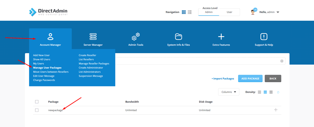Switch navigation to list view icon
Image resolution: width=314 pixels, height=127 pixels.
click(x=190, y=12)
